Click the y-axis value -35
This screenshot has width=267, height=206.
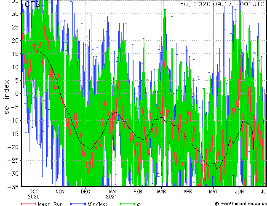pyautogui.click(x=13, y=187)
